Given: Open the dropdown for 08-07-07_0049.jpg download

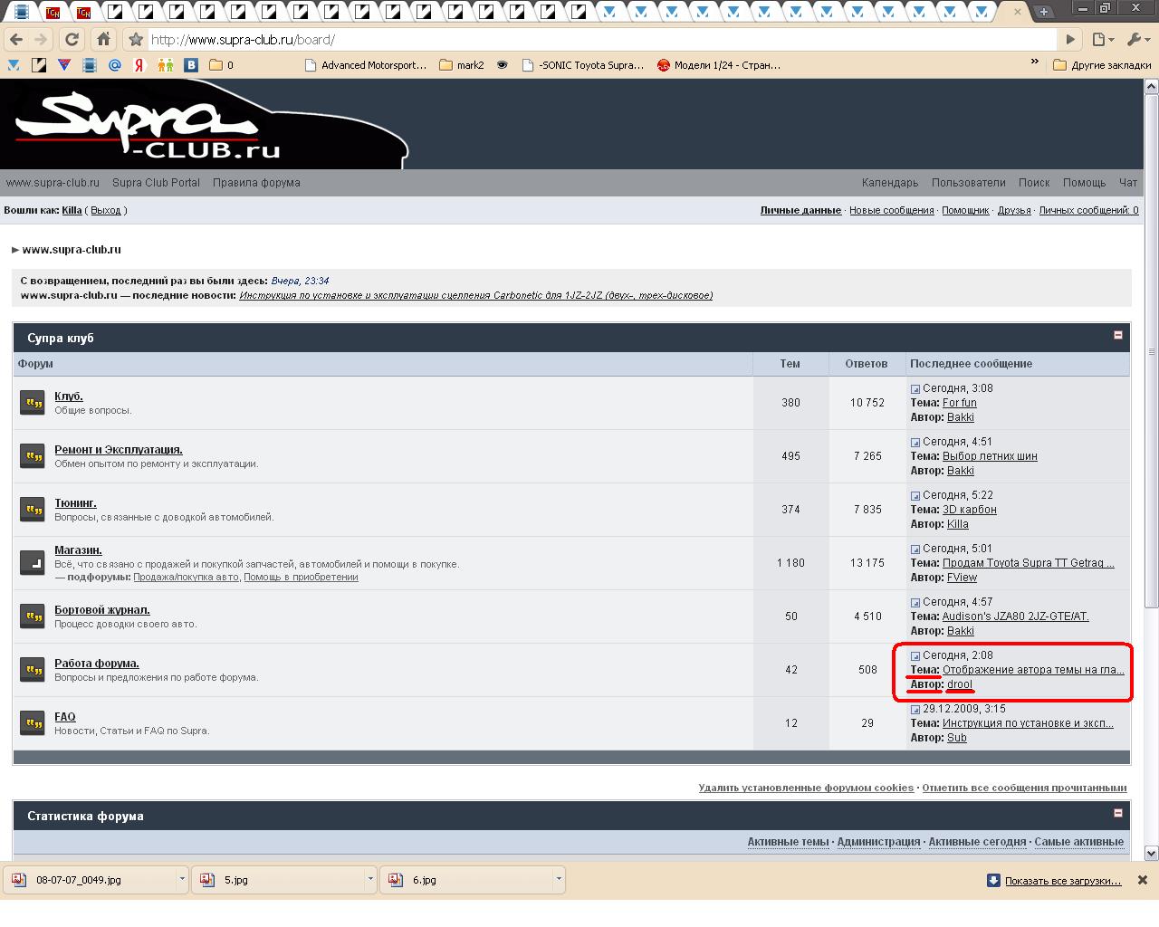Looking at the screenshot, I should click(x=182, y=879).
